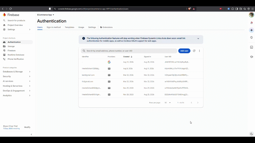Click the info icon in banner
This screenshot has width=255, height=143.
click(84, 38)
